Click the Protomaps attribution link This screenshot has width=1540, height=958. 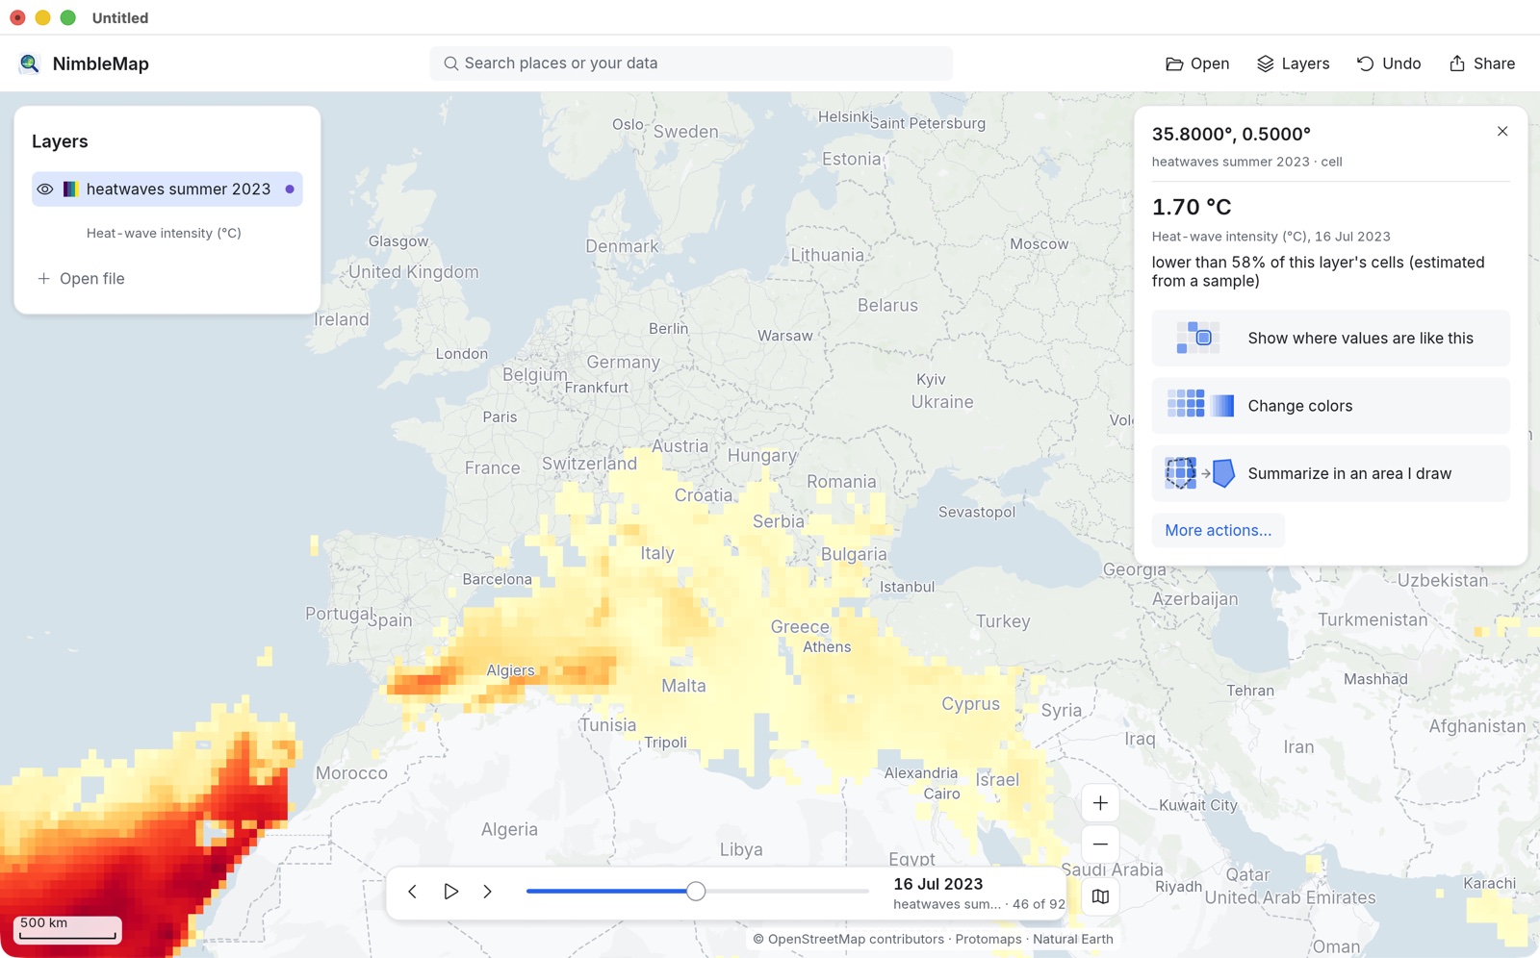(988, 940)
